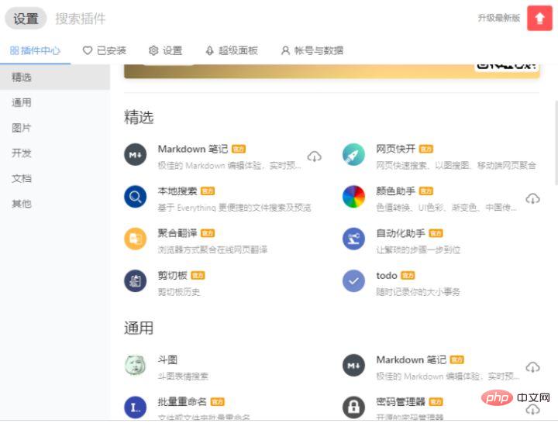Open the Markdown 笔记 plugin icon under 精选

pos(135,155)
